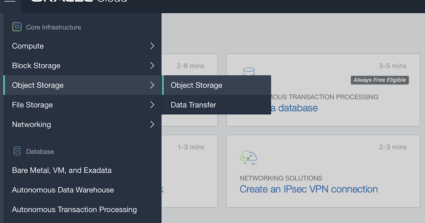
Task: Open Autonomous Transaction Processing
Action: click(74, 209)
